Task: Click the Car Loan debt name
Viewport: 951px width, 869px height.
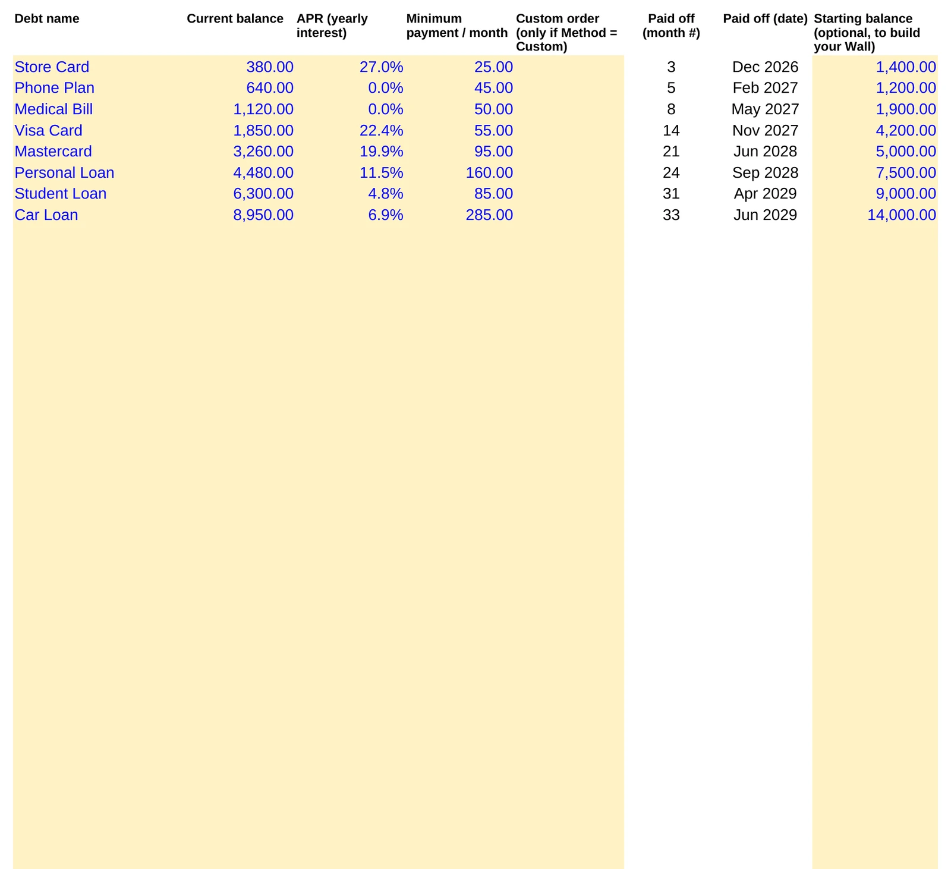Action: tap(46, 215)
